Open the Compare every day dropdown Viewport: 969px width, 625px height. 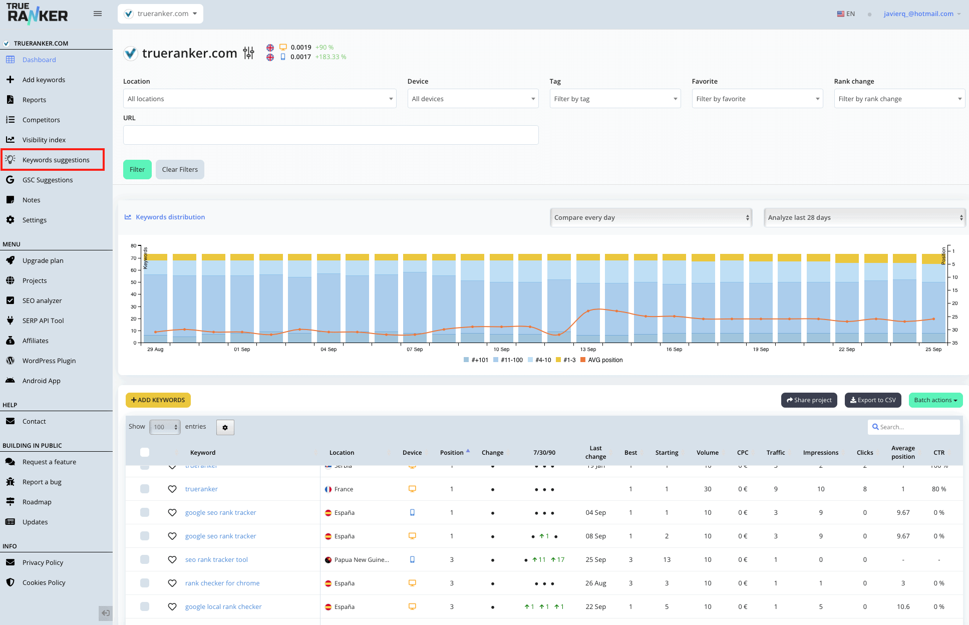652,217
